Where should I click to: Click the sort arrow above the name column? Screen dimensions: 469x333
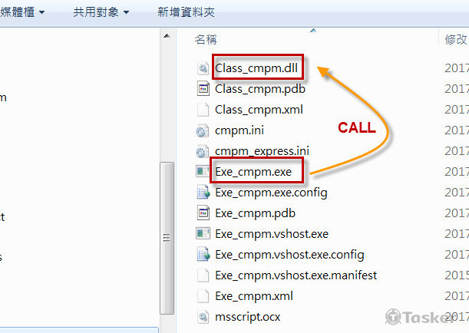[312, 31]
